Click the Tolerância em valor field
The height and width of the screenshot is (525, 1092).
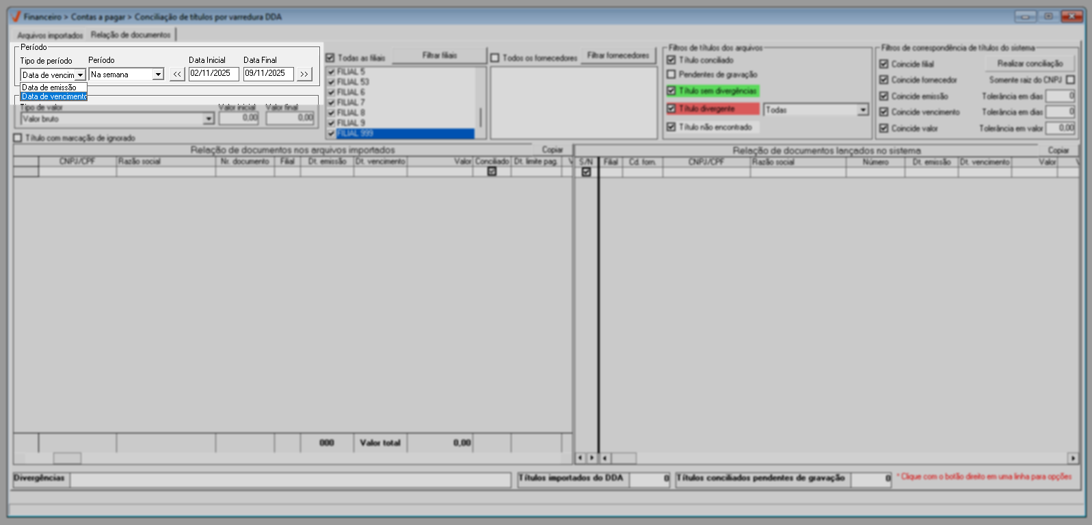(x=1061, y=129)
